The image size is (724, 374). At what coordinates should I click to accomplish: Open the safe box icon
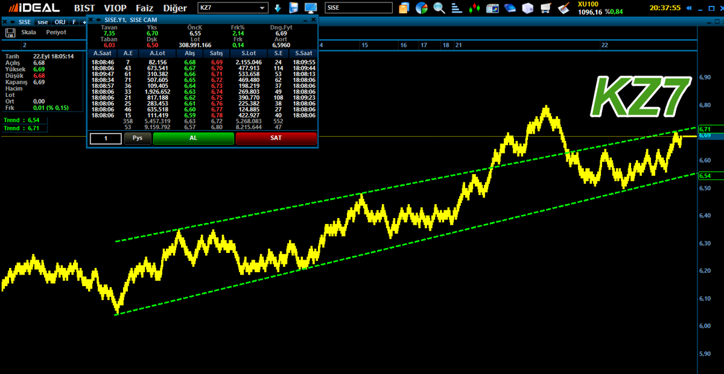point(528,8)
